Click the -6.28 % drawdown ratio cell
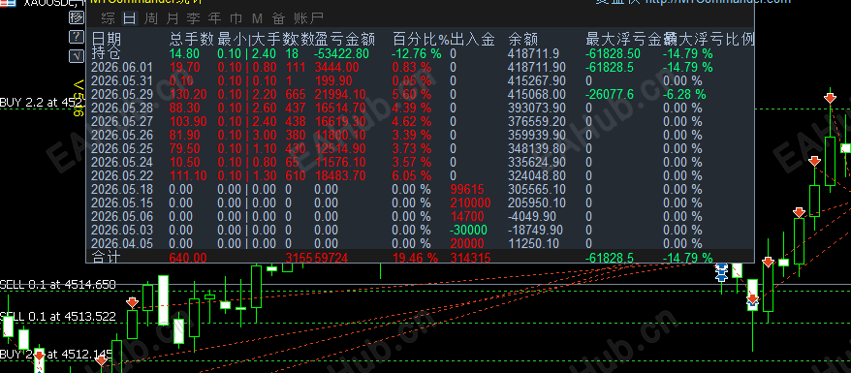Viewport: 851px width, 373px height. [684, 94]
